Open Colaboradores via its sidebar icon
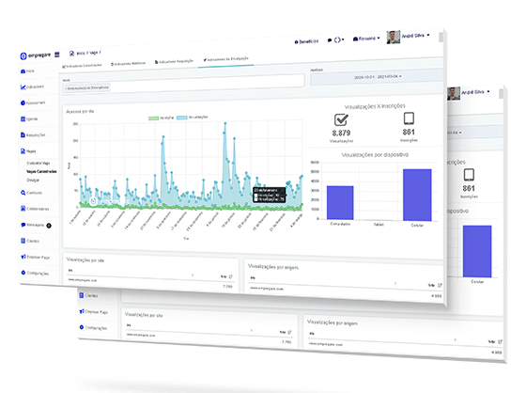 coord(23,209)
